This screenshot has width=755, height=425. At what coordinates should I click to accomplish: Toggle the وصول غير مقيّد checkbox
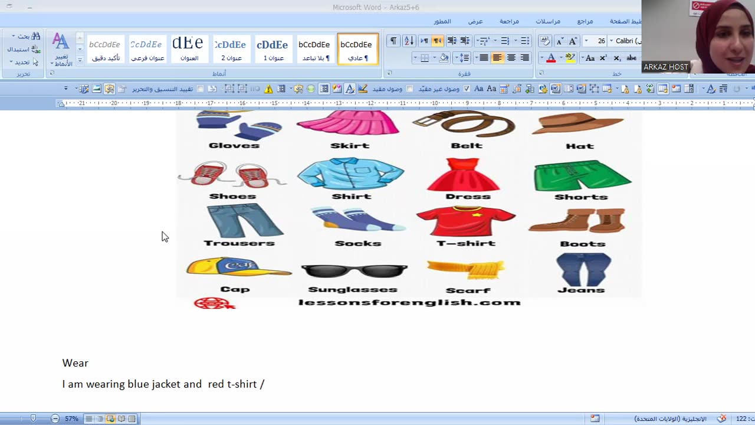tap(467, 89)
